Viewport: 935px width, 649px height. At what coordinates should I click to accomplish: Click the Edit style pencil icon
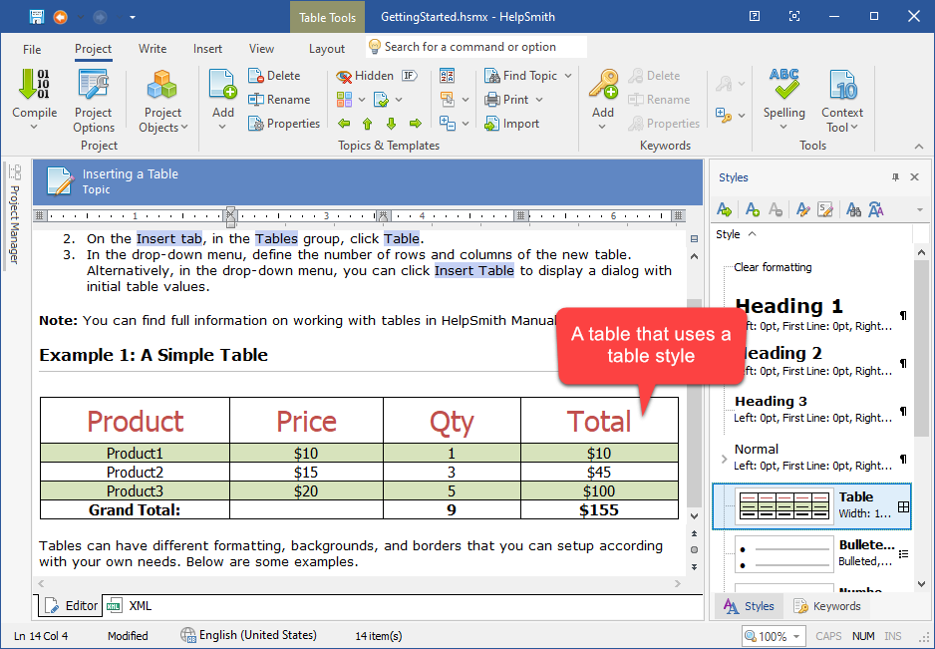click(802, 209)
